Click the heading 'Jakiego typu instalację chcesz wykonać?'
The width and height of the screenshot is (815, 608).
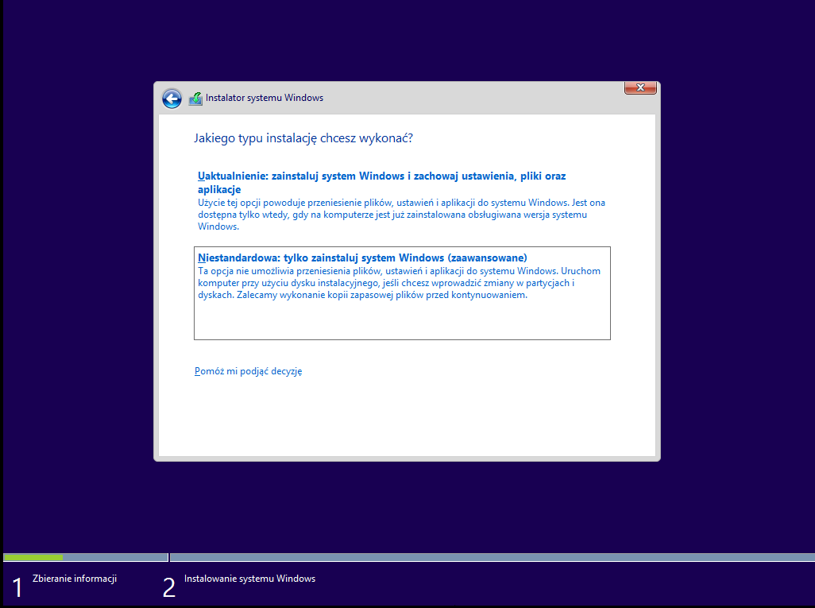pos(303,138)
